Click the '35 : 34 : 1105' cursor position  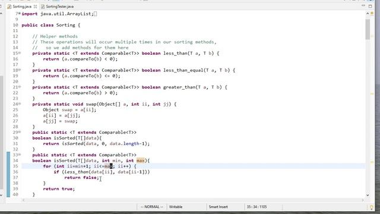click(x=256, y=207)
